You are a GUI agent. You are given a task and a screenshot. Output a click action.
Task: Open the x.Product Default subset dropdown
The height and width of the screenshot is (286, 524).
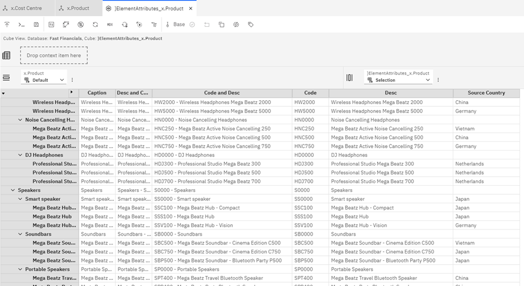tap(44, 80)
